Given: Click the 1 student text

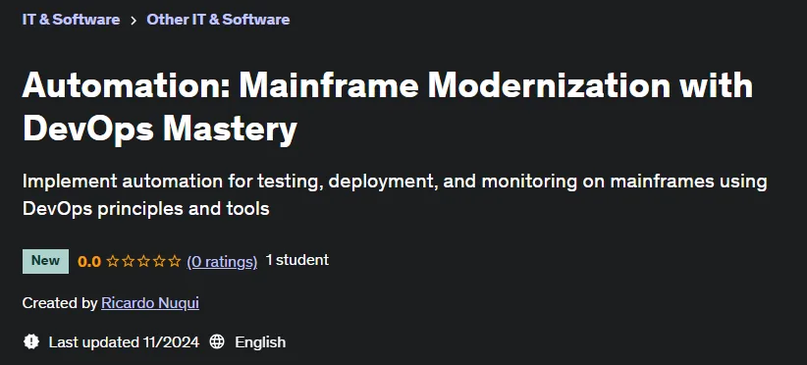Looking at the screenshot, I should click(x=296, y=260).
